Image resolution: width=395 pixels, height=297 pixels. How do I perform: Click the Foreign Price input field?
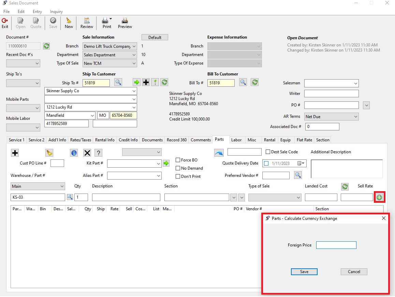click(336, 245)
